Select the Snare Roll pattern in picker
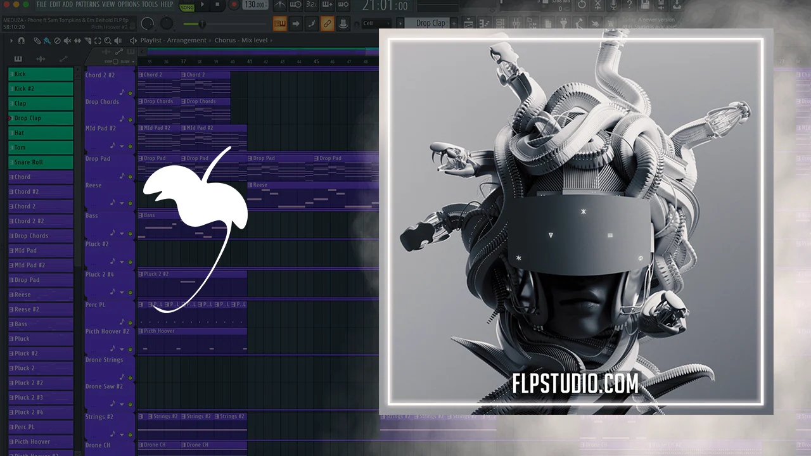 [x=41, y=162]
